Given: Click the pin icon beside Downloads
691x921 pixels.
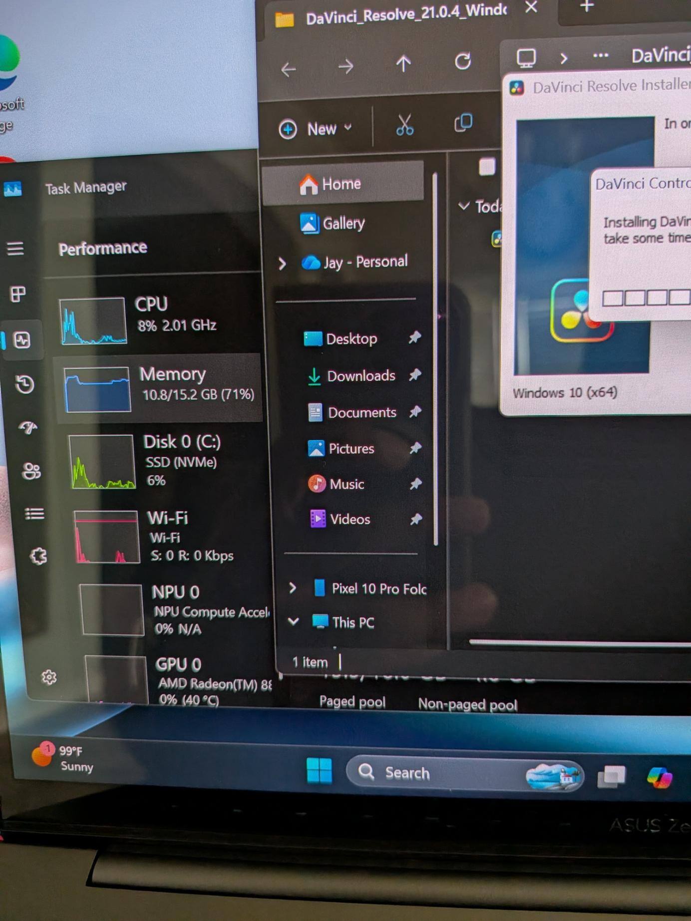Looking at the screenshot, I should pos(415,374).
